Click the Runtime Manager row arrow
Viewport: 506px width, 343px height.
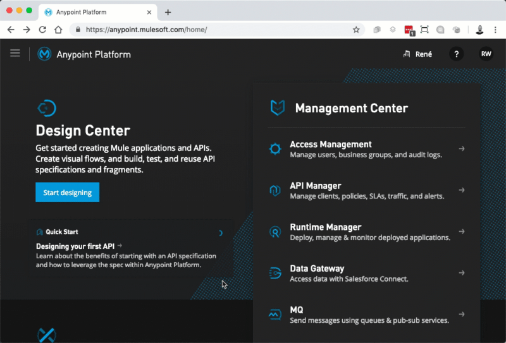462,231
